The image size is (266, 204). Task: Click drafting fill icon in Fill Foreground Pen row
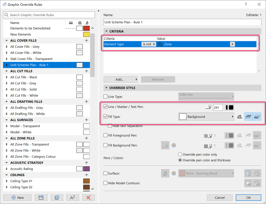point(240,135)
